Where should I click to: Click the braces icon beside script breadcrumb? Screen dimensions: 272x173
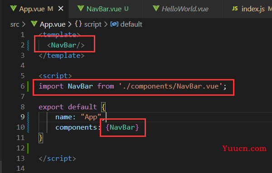pos(78,24)
